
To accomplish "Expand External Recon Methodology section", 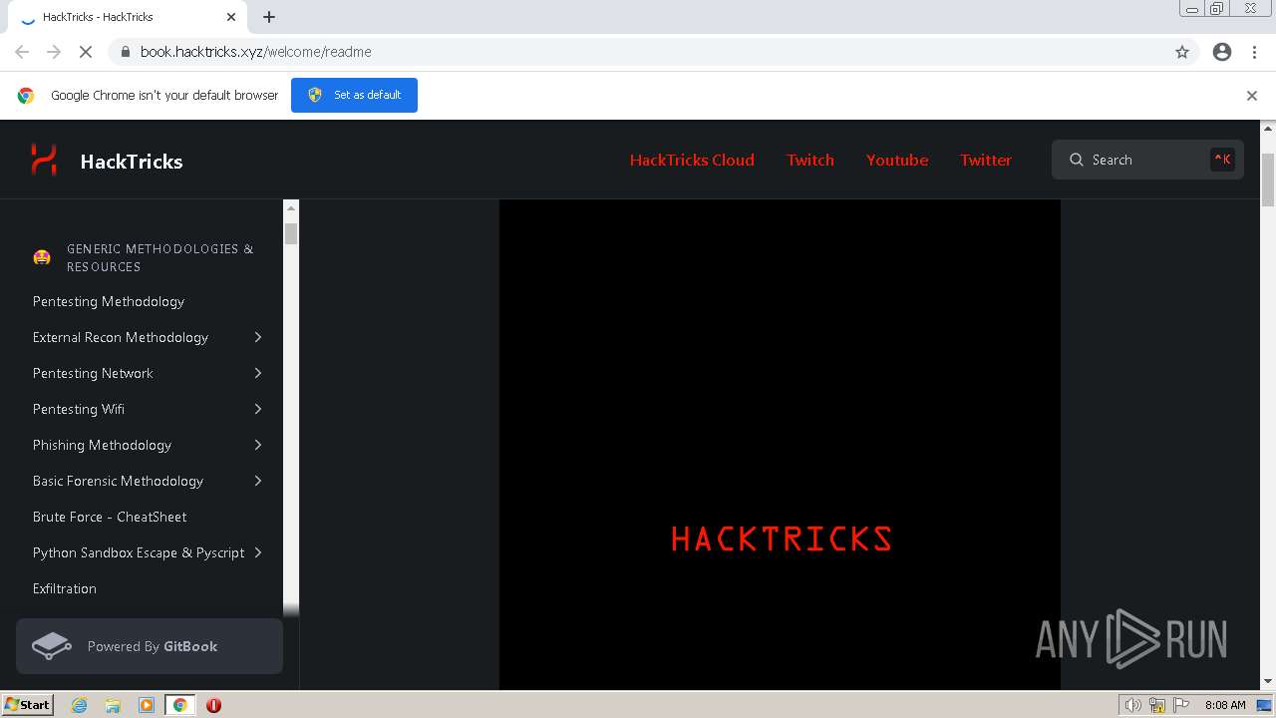I will point(258,337).
